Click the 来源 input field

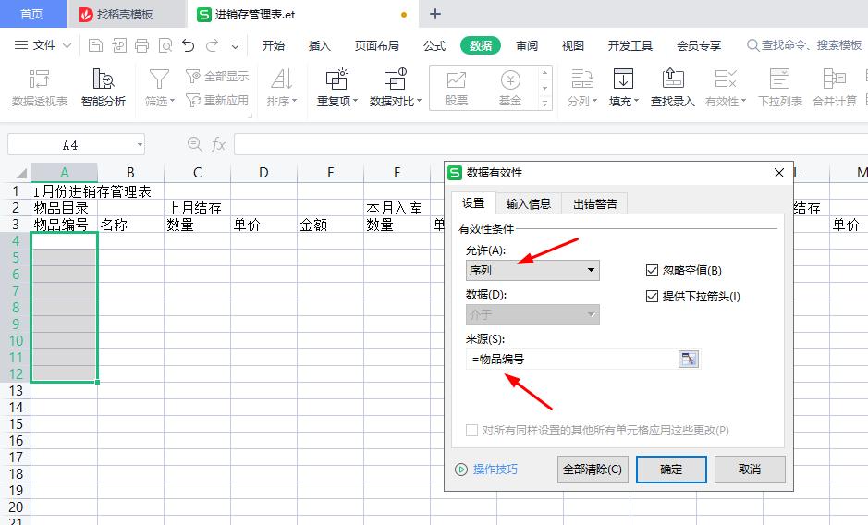pyautogui.click(x=572, y=359)
